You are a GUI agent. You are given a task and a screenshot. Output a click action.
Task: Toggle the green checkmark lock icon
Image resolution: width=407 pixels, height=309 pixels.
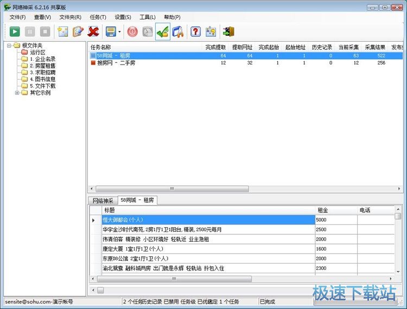(x=163, y=32)
